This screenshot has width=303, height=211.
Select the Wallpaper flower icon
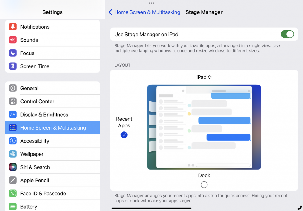coord(13,154)
